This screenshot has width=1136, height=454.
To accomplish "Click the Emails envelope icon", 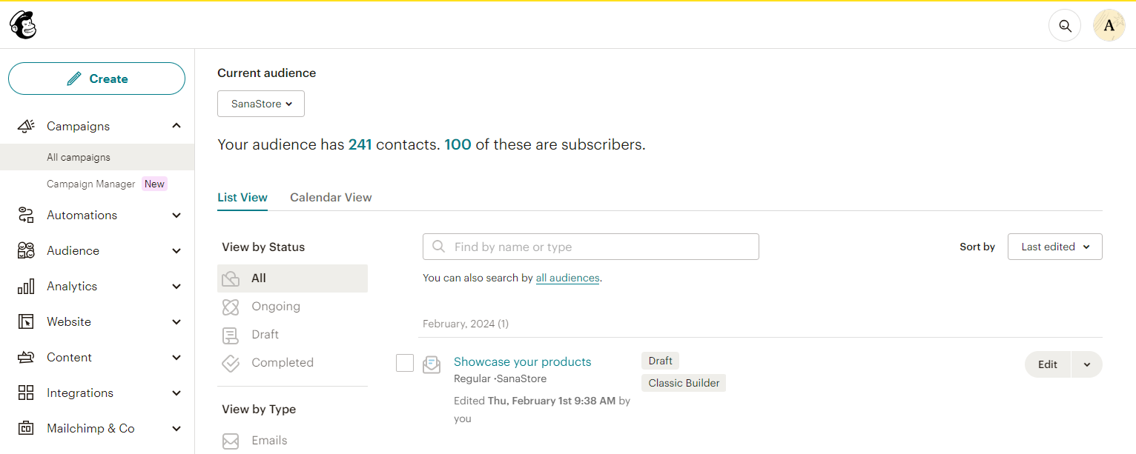I will pos(231,441).
